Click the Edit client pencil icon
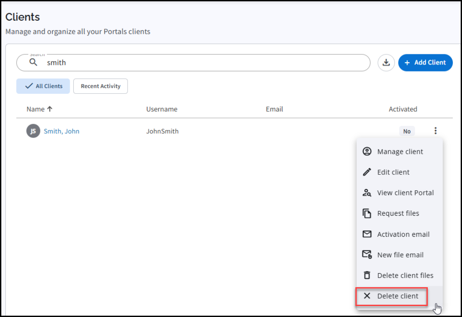The image size is (462, 317). [367, 172]
